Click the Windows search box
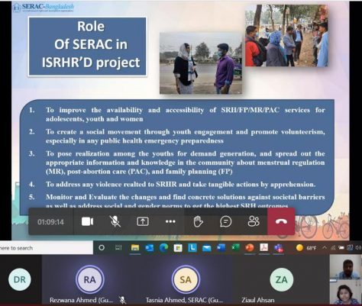This screenshot has height=306, width=362. (x=47, y=248)
